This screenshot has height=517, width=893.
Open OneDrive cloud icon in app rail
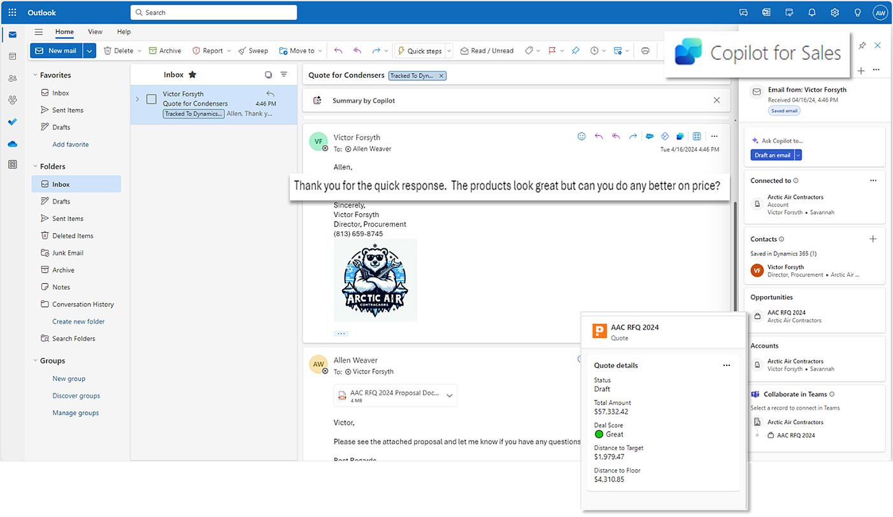coord(12,144)
